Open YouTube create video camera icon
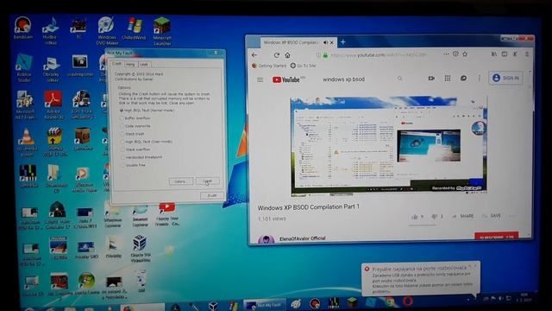552x311 pixels. pyautogui.click(x=431, y=78)
